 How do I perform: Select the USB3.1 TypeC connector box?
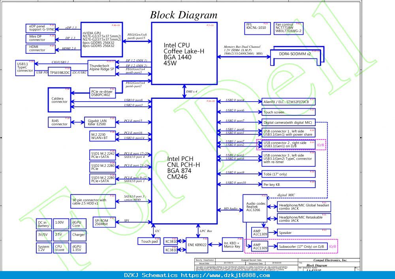click(x=24, y=68)
